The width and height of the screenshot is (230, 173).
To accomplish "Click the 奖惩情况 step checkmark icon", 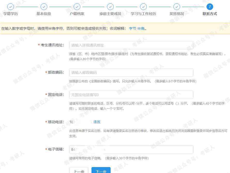I will click(177, 7).
